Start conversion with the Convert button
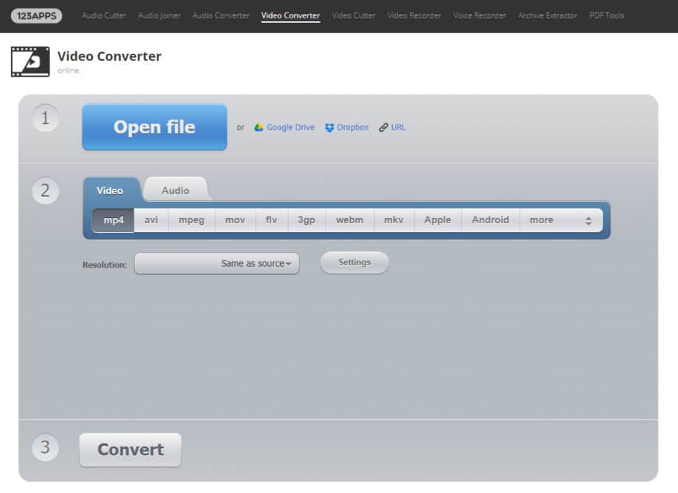This screenshot has height=493, width=678. coord(130,450)
